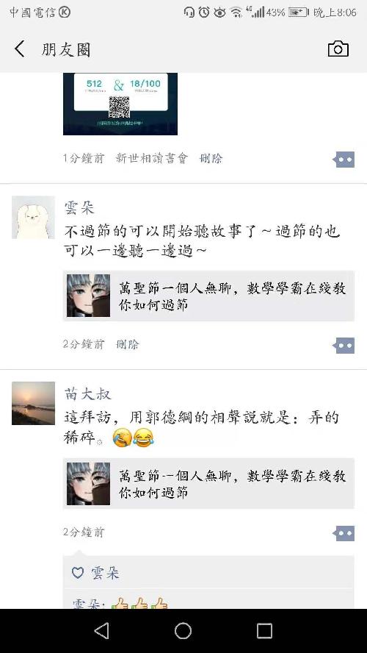Tap the Android recent apps square
The width and height of the screenshot is (367, 653).
tap(264, 631)
